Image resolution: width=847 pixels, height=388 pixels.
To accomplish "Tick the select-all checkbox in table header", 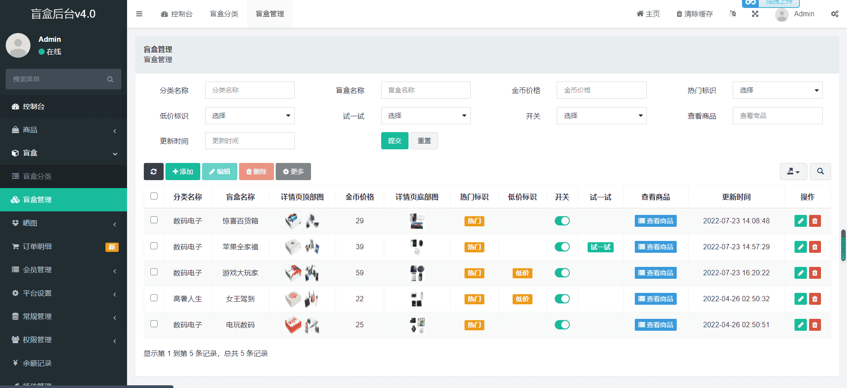I will click(154, 196).
